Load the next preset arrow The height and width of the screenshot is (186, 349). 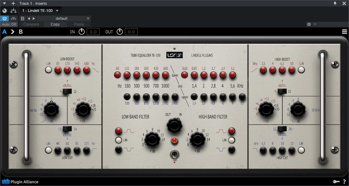[x=34, y=18]
